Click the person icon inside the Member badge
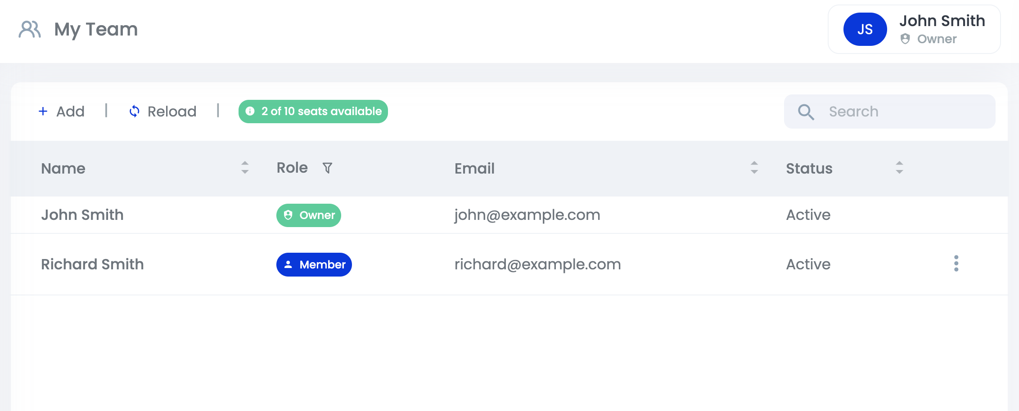Screen dimensions: 1019x411 click(288, 264)
